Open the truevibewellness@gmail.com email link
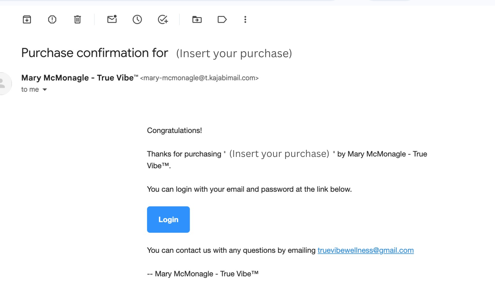Viewport: 495px width, 301px height. click(365, 250)
